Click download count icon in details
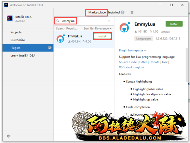Screen dimensions: 190x143 pos(136,32)
